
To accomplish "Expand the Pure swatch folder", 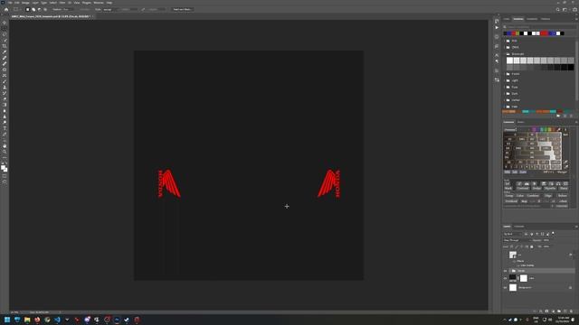I will [505, 87].
